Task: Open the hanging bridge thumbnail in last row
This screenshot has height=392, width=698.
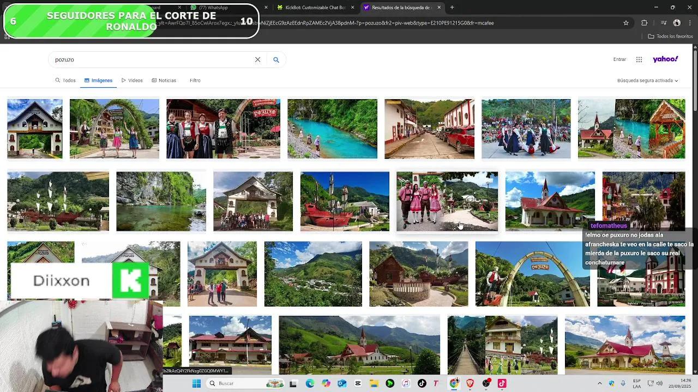Action: click(x=502, y=345)
